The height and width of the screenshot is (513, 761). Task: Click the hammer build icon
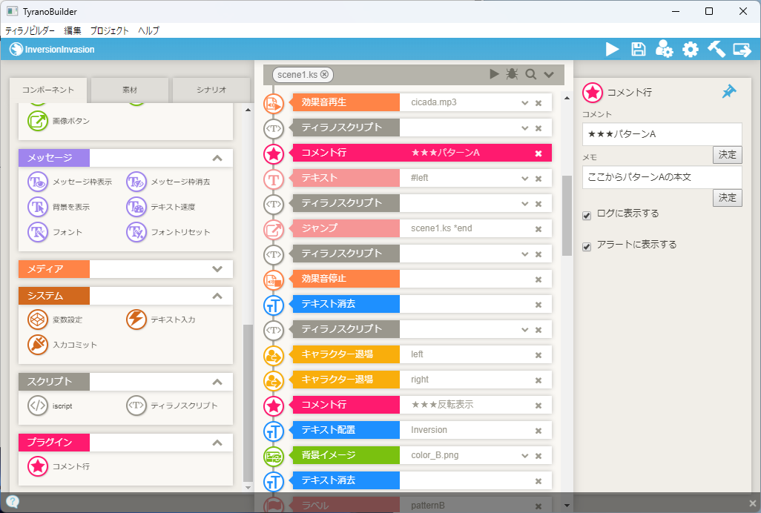point(716,50)
